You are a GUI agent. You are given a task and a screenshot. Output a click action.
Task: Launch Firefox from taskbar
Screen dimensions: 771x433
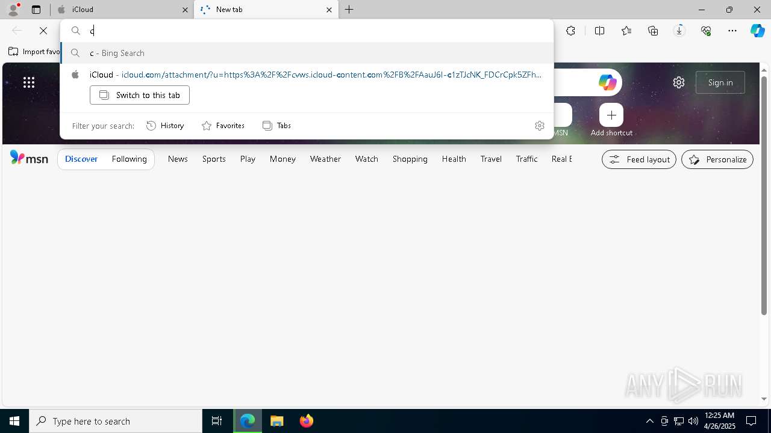[307, 421]
